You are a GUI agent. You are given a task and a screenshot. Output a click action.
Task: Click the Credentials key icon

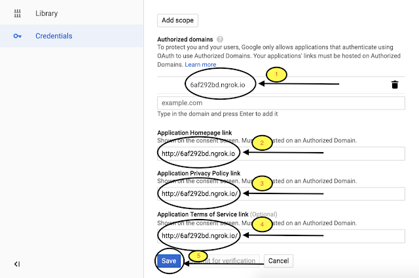[18, 35]
